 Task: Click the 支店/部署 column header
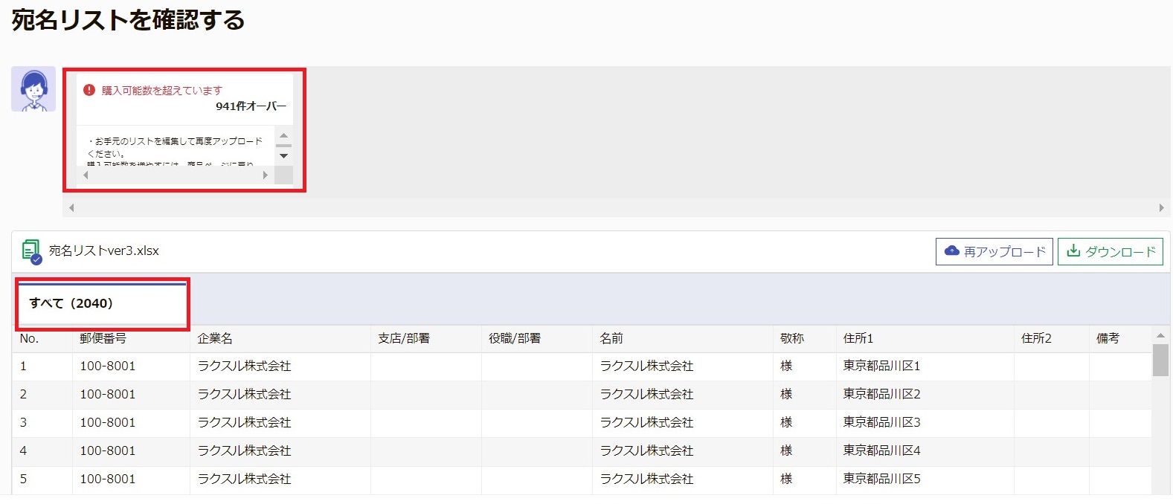[x=425, y=339]
